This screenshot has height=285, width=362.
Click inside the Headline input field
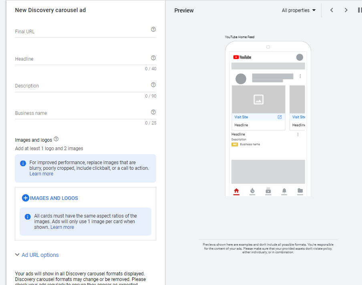pyautogui.click(x=80, y=59)
